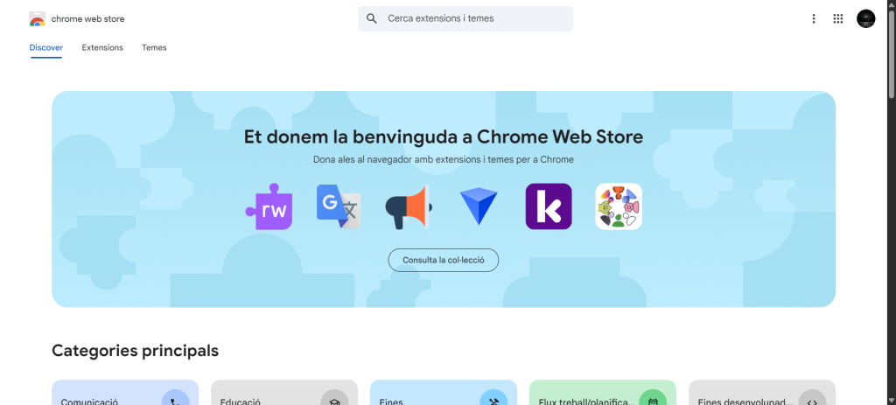Click the blue inverted triangle gem icon

(478, 206)
